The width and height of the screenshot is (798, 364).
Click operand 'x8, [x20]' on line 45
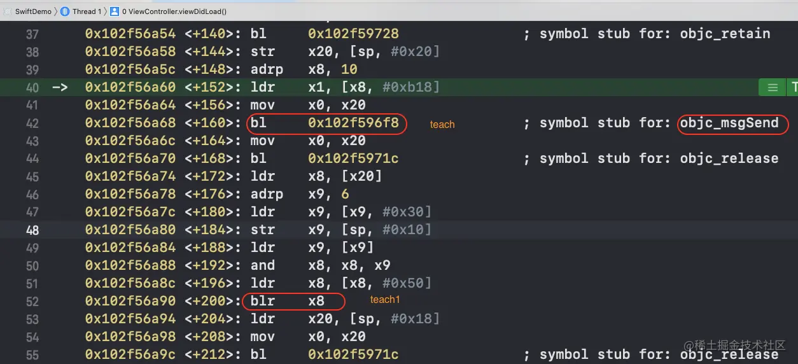345,176
